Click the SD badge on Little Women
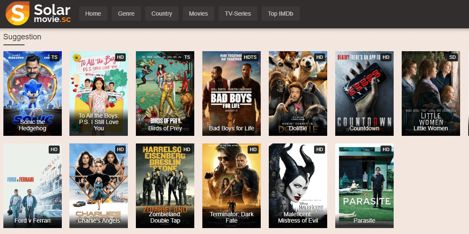This screenshot has width=469, height=234. 452,57
